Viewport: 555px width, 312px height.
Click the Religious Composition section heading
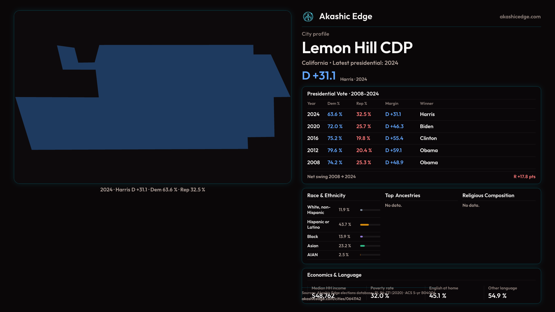(488, 196)
